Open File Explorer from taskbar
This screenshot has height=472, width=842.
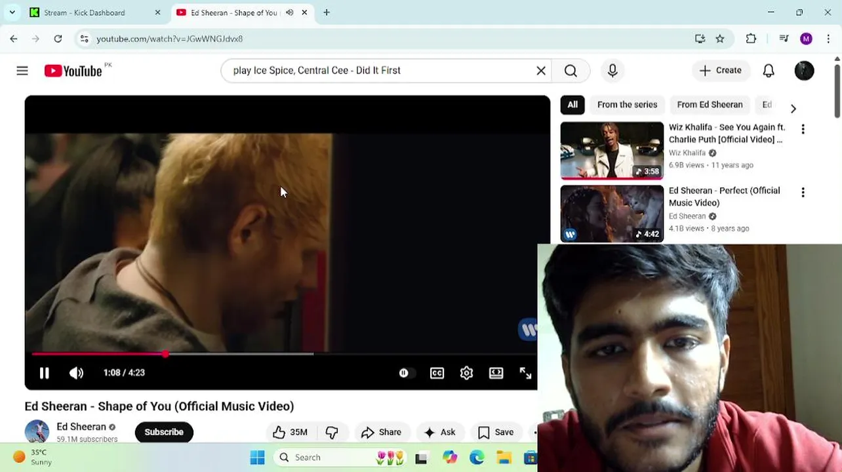click(504, 458)
